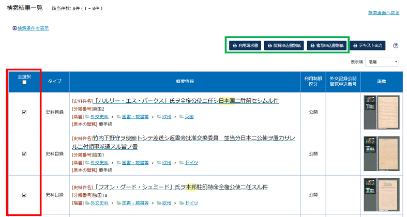Open 欧州 in the 独国1 row
407x217 pixels.
click(x=167, y=163)
